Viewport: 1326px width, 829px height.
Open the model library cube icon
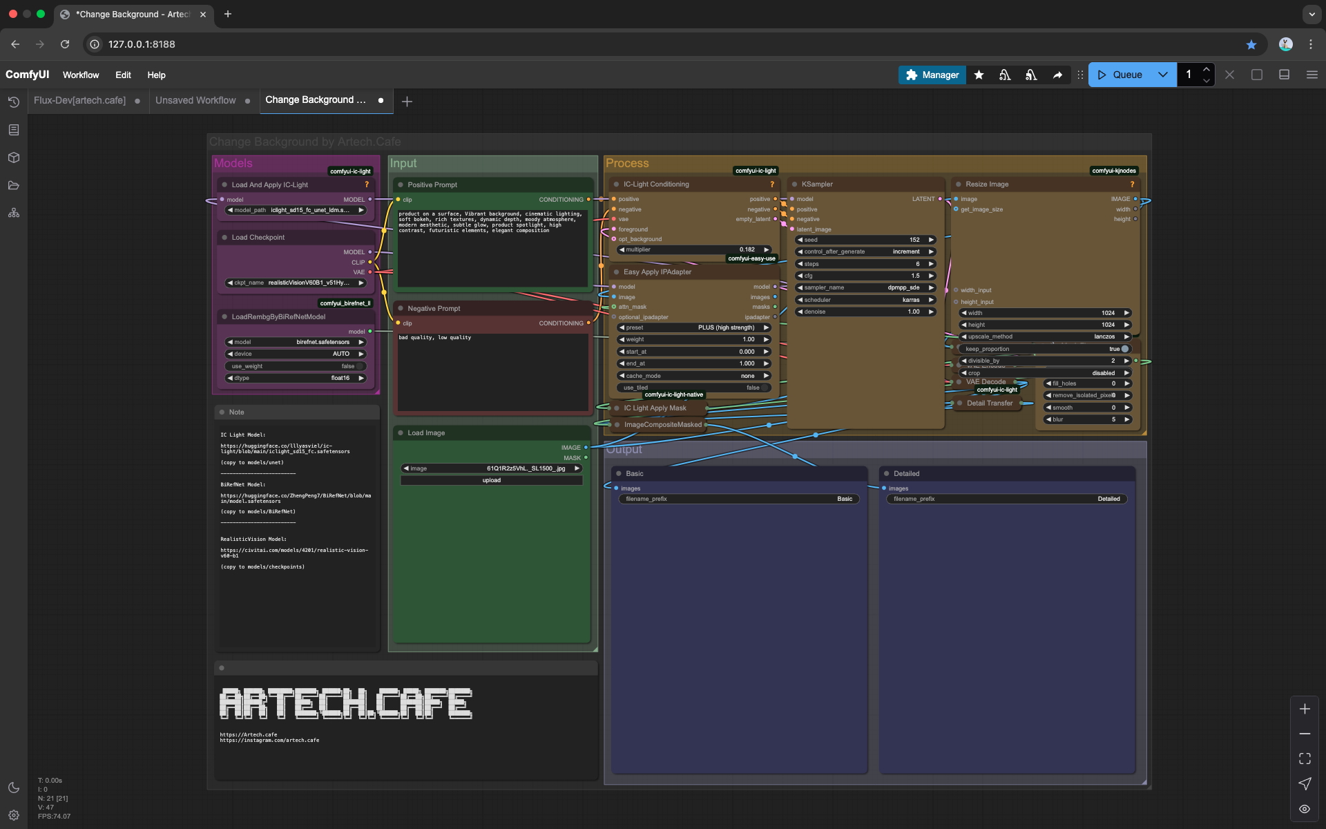point(13,158)
